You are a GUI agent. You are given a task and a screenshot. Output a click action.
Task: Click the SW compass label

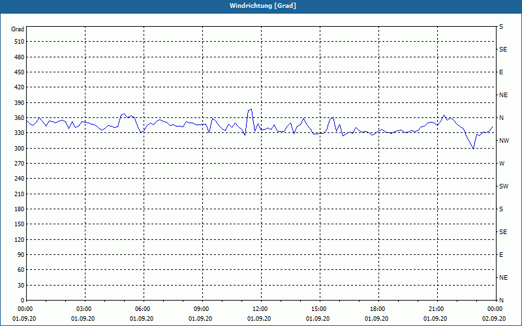click(x=504, y=186)
